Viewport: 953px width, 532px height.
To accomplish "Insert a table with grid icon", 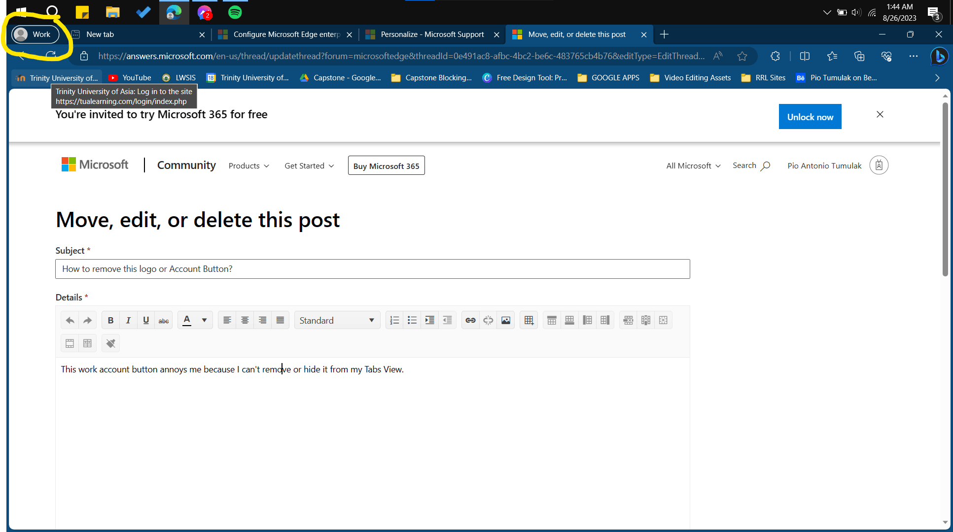I will point(529,320).
